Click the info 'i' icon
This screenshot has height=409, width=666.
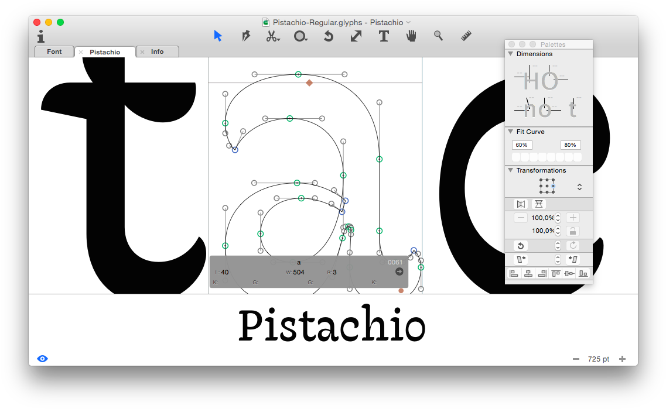coord(40,37)
